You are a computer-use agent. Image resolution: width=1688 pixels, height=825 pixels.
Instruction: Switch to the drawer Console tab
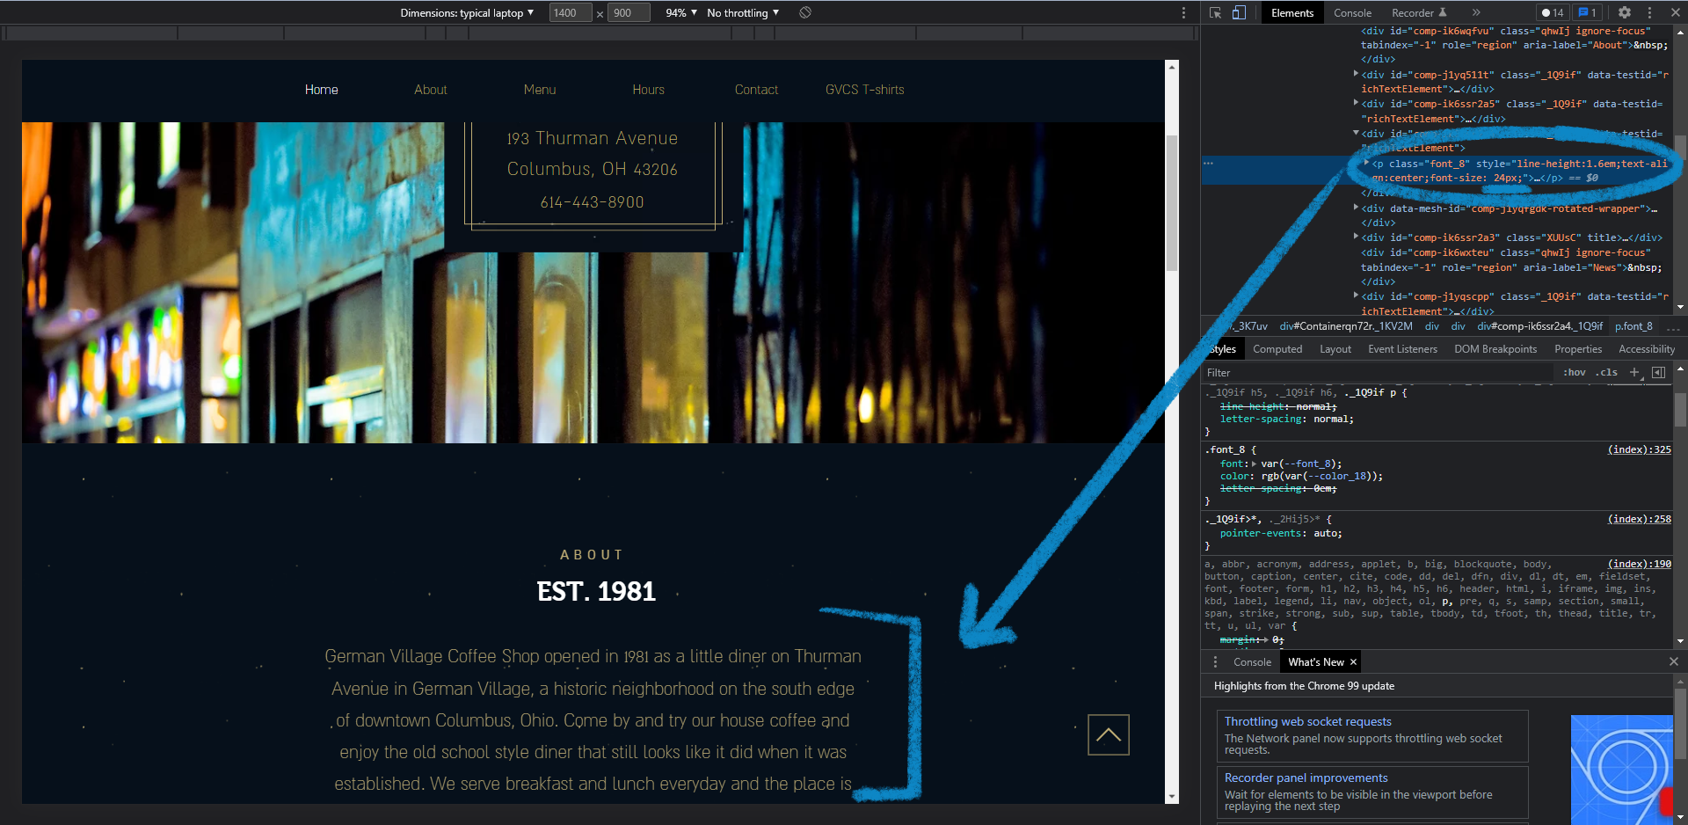click(1252, 661)
